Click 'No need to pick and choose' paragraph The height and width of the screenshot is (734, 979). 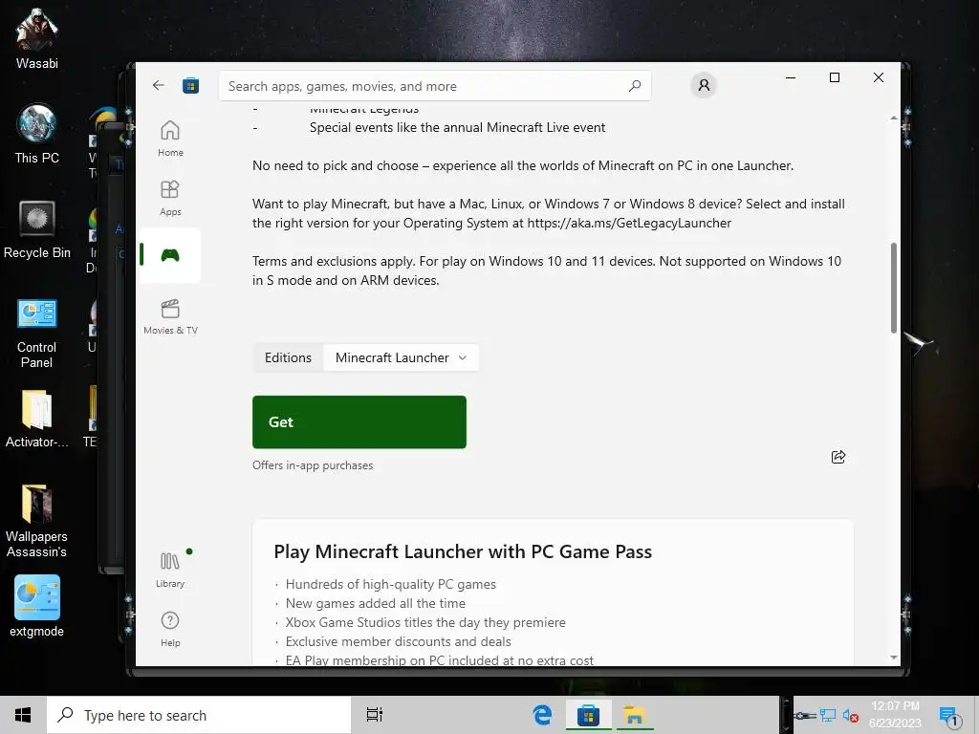click(x=523, y=165)
